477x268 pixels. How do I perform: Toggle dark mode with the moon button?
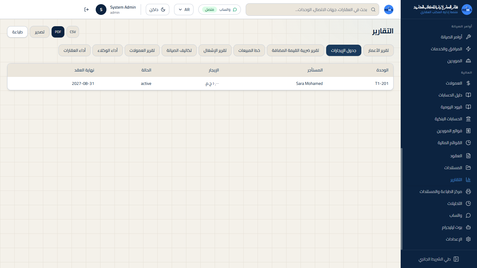[x=157, y=10]
